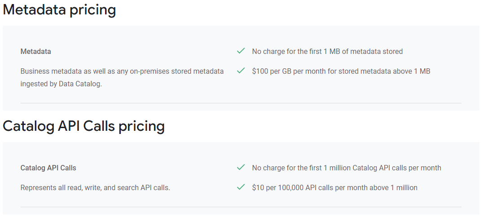Click the divider line beneath the Metadata section

tap(241, 103)
